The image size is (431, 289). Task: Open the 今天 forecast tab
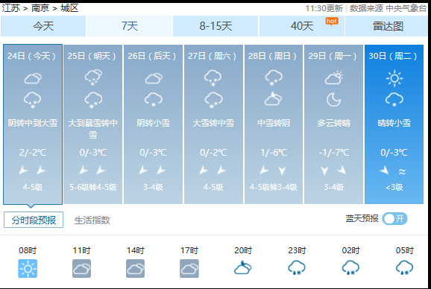[x=43, y=26]
